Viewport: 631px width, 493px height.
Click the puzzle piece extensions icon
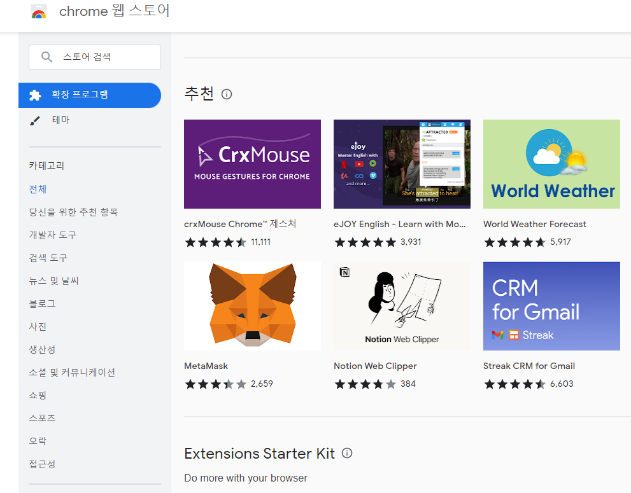tap(35, 95)
